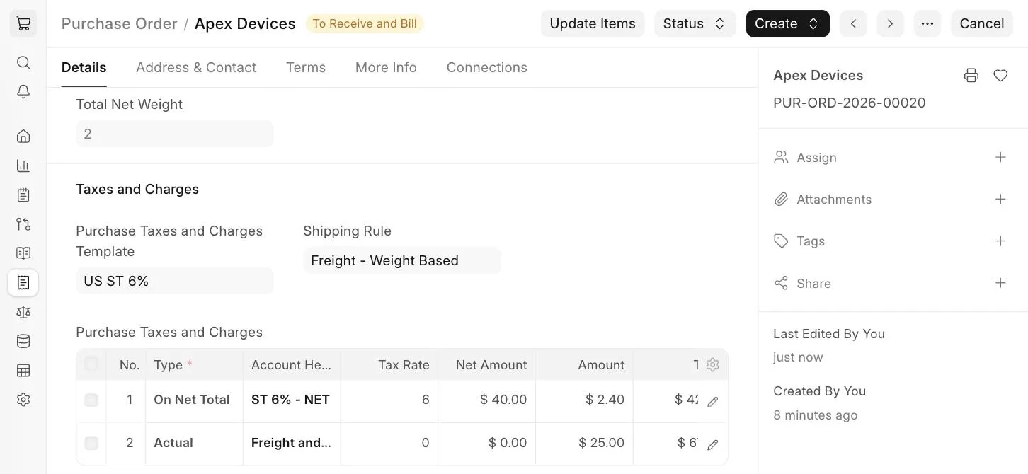This screenshot has height=474, width=1028.
Task: Add an assignee with the Assign plus
Action: (x=1000, y=157)
